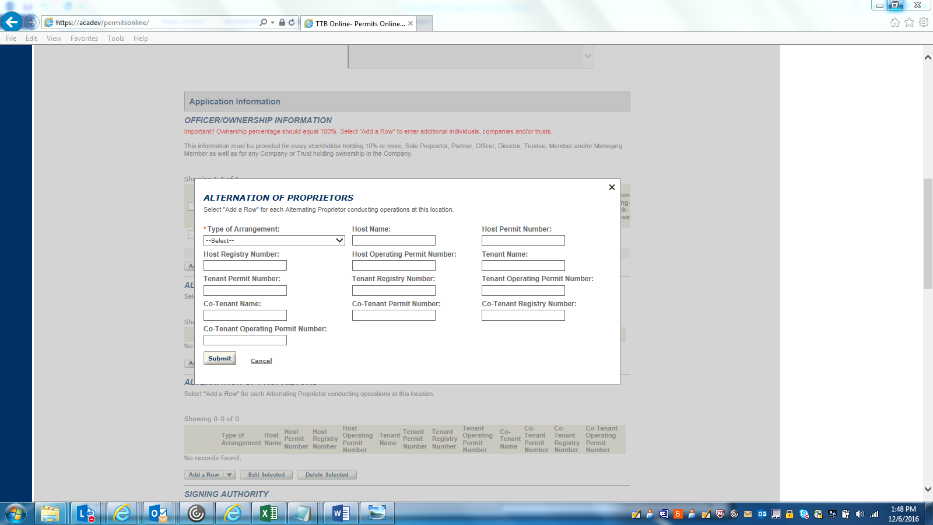Open the address bar search dropdown arrow
Image resolution: width=933 pixels, height=525 pixels.
tap(272, 23)
